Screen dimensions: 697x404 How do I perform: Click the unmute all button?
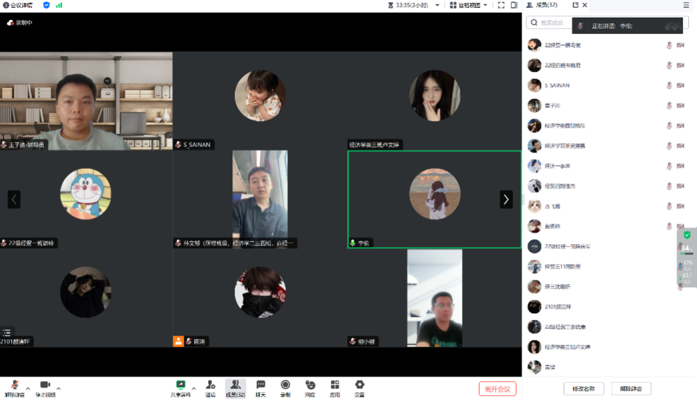tap(631, 389)
